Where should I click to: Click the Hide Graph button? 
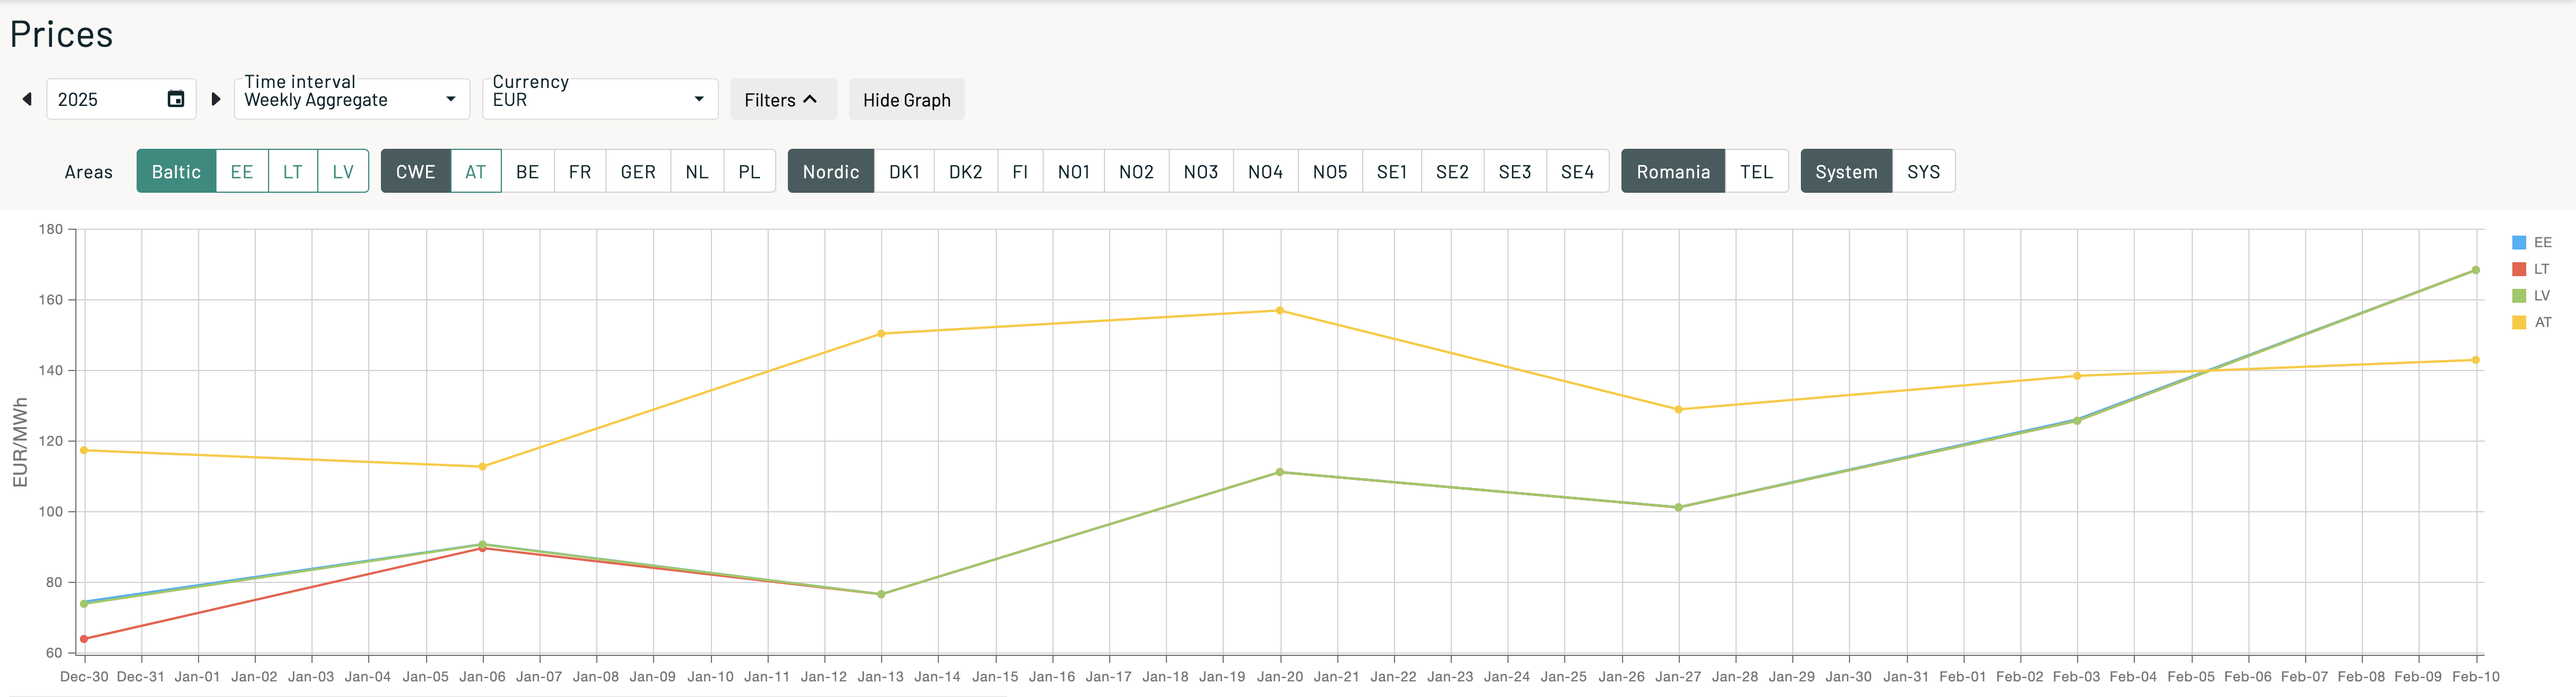tap(906, 100)
